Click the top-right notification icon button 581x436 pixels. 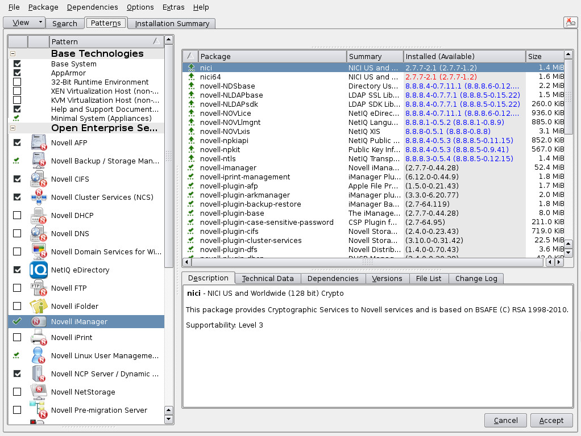(x=570, y=22)
